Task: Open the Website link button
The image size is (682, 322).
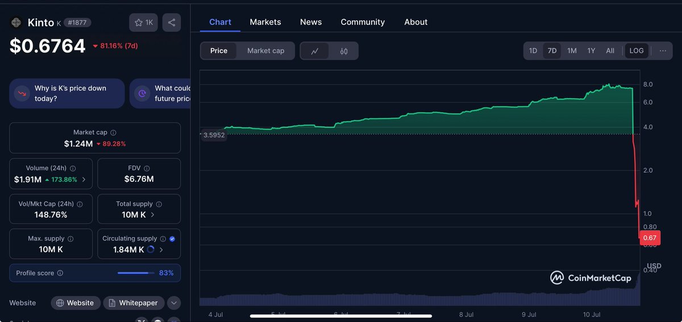Action: tap(76, 303)
